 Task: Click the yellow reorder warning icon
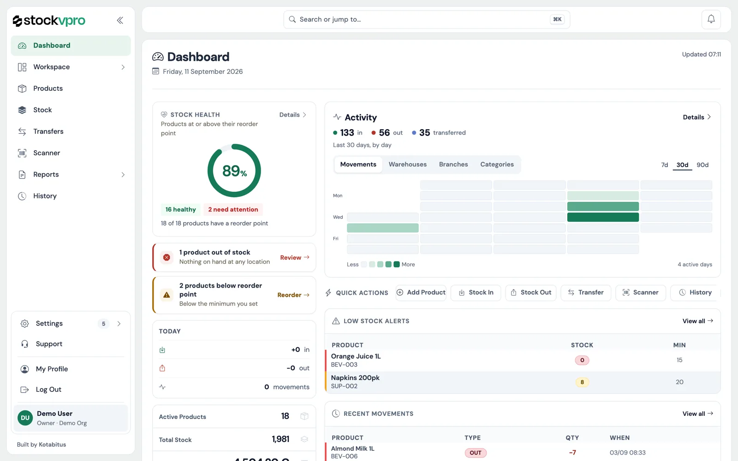tap(167, 295)
